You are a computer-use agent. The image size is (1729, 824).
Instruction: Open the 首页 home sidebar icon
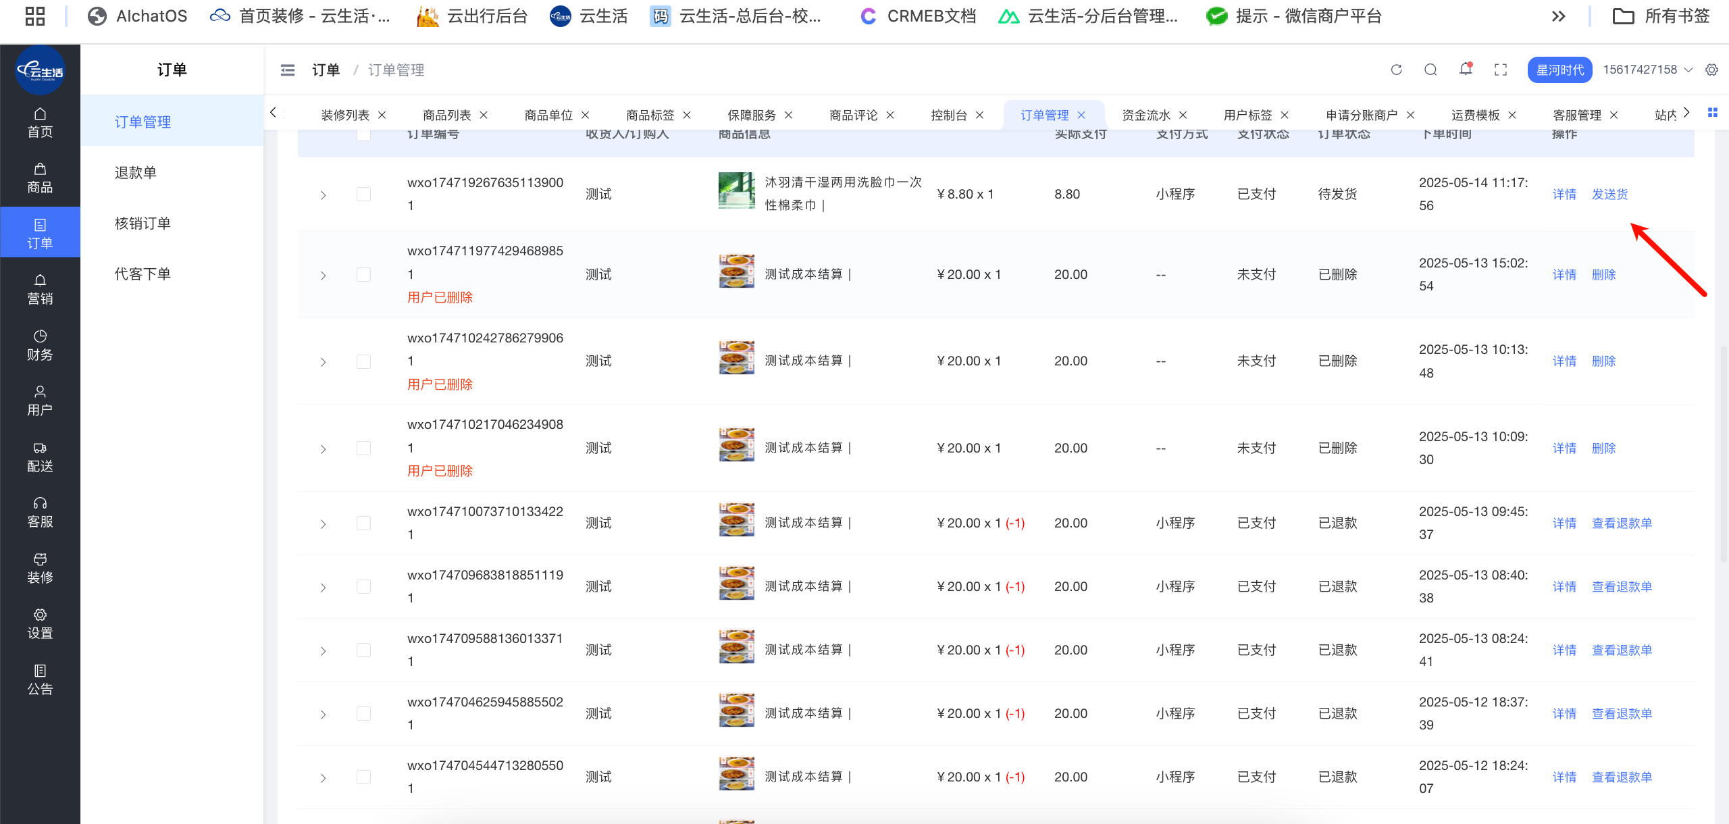coord(40,122)
